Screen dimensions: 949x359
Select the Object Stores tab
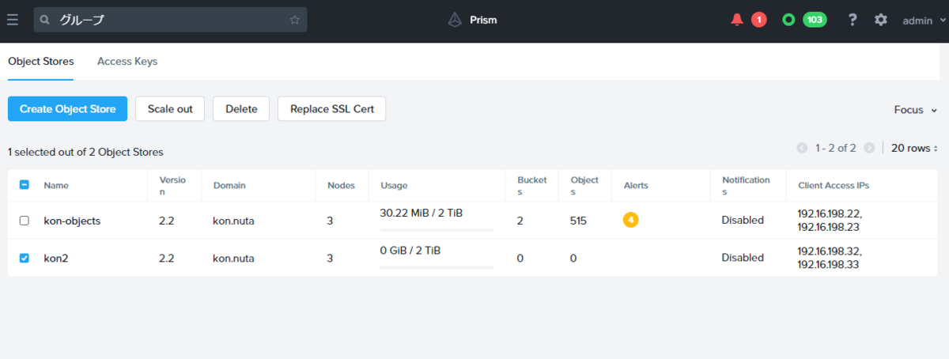41,62
